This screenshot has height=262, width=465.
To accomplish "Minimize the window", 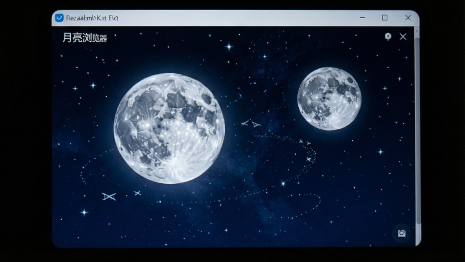I will pos(362,18).
